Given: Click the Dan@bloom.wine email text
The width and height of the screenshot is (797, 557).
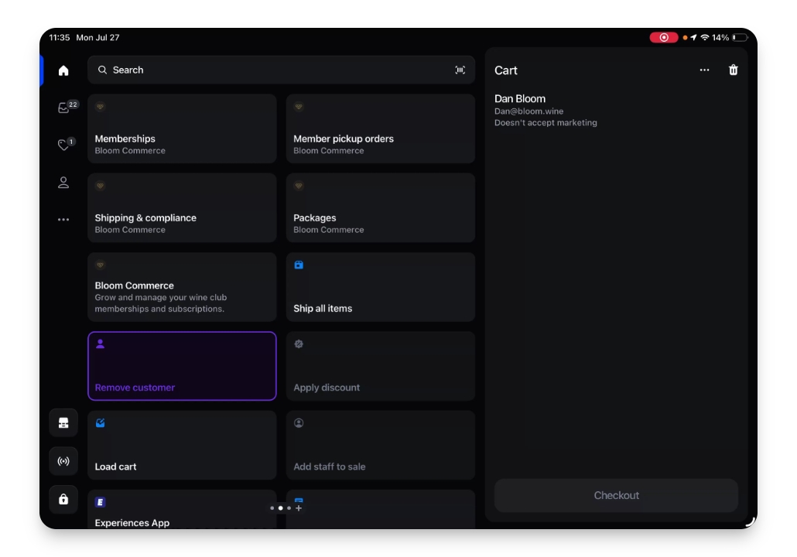Looking at the screenshot, I should coord(528,111).
